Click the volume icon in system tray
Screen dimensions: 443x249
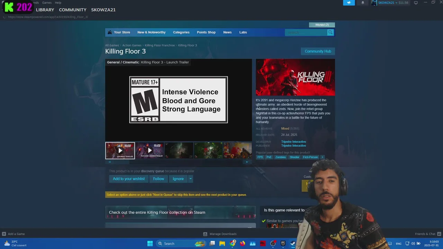(413, 243)
